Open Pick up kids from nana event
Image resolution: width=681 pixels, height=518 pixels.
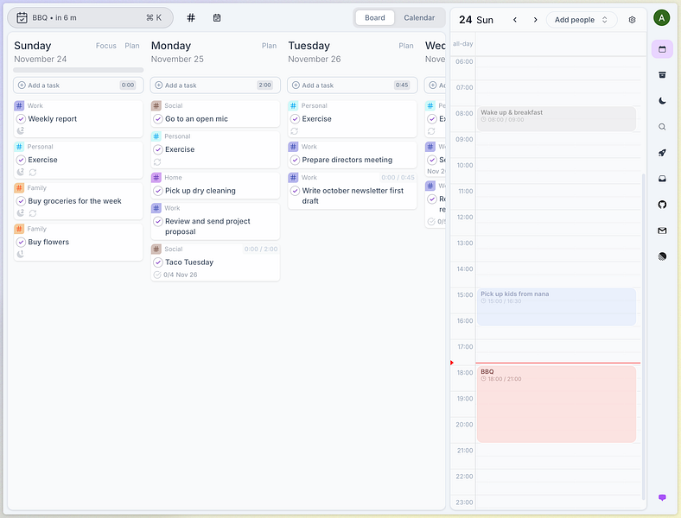[557, 306]
